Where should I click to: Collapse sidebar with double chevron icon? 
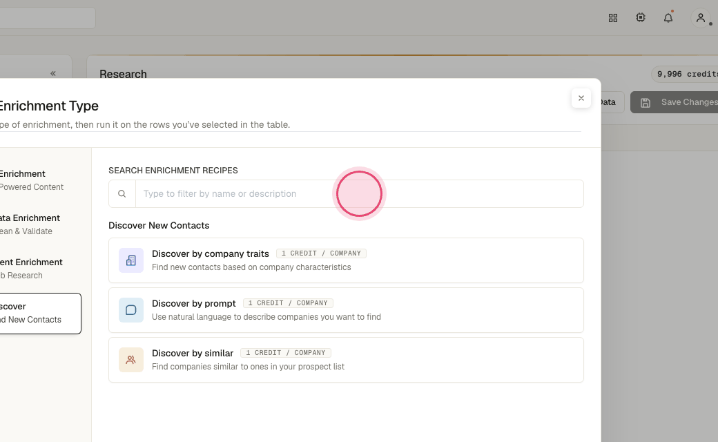point(53,73)
